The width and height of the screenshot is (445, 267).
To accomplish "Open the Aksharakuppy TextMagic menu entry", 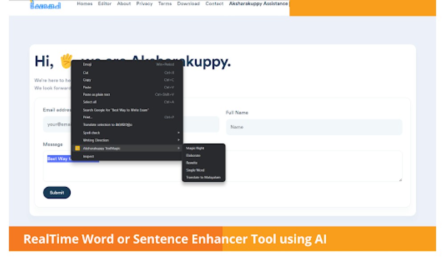I will pyautogui.click(x=127, y=148).
